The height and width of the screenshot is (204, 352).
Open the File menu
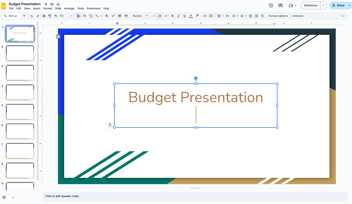(x=11, y=8)
